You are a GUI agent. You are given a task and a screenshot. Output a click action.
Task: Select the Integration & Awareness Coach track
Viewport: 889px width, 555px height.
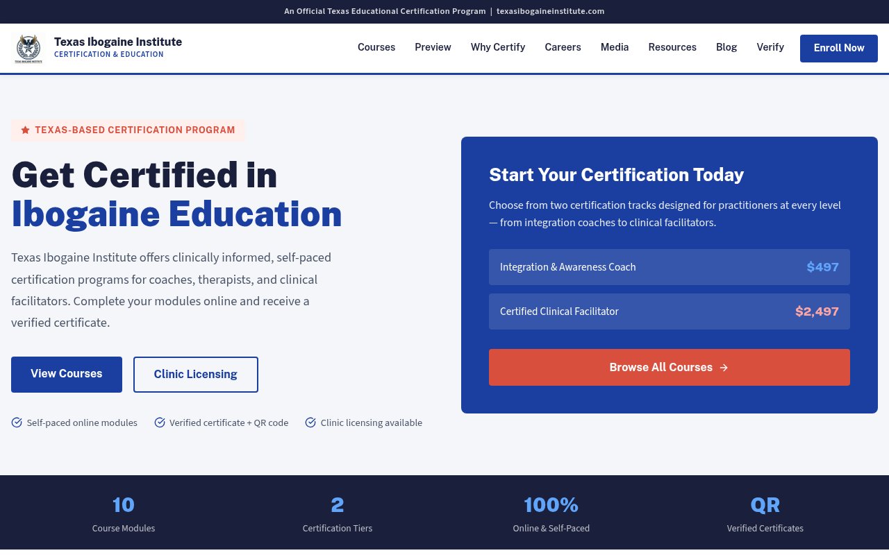(670, 267)
